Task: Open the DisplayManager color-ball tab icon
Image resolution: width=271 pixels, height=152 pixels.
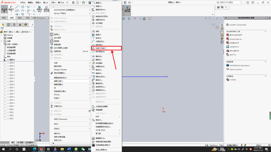Action: (x=26, y=25)
